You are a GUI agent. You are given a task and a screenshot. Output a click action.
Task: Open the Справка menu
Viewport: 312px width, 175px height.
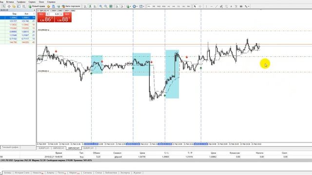(51, 2)
